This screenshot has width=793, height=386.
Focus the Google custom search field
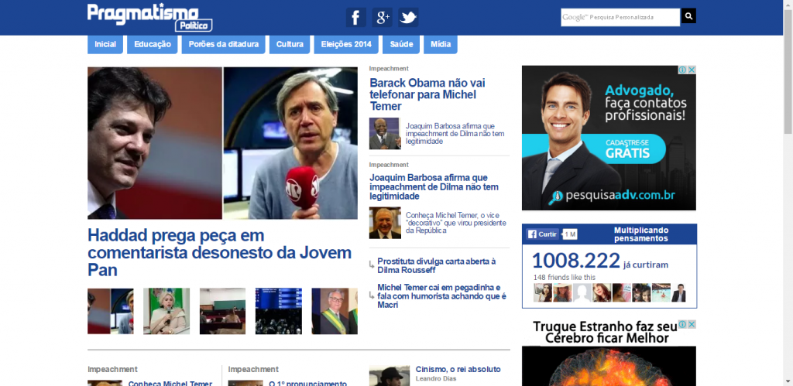(x=620, y=17)
